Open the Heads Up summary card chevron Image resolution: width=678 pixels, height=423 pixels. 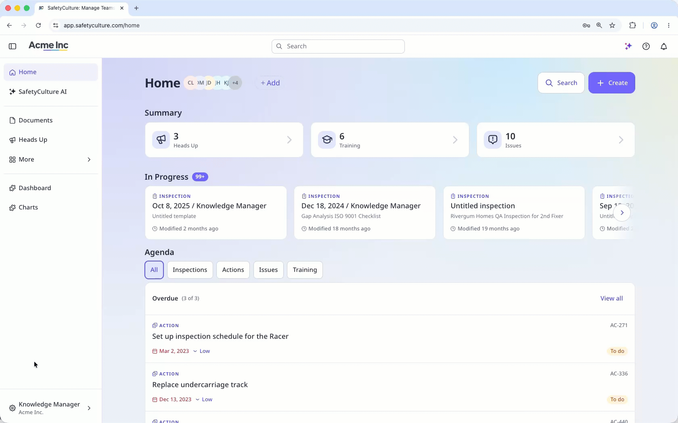(289, 140)
